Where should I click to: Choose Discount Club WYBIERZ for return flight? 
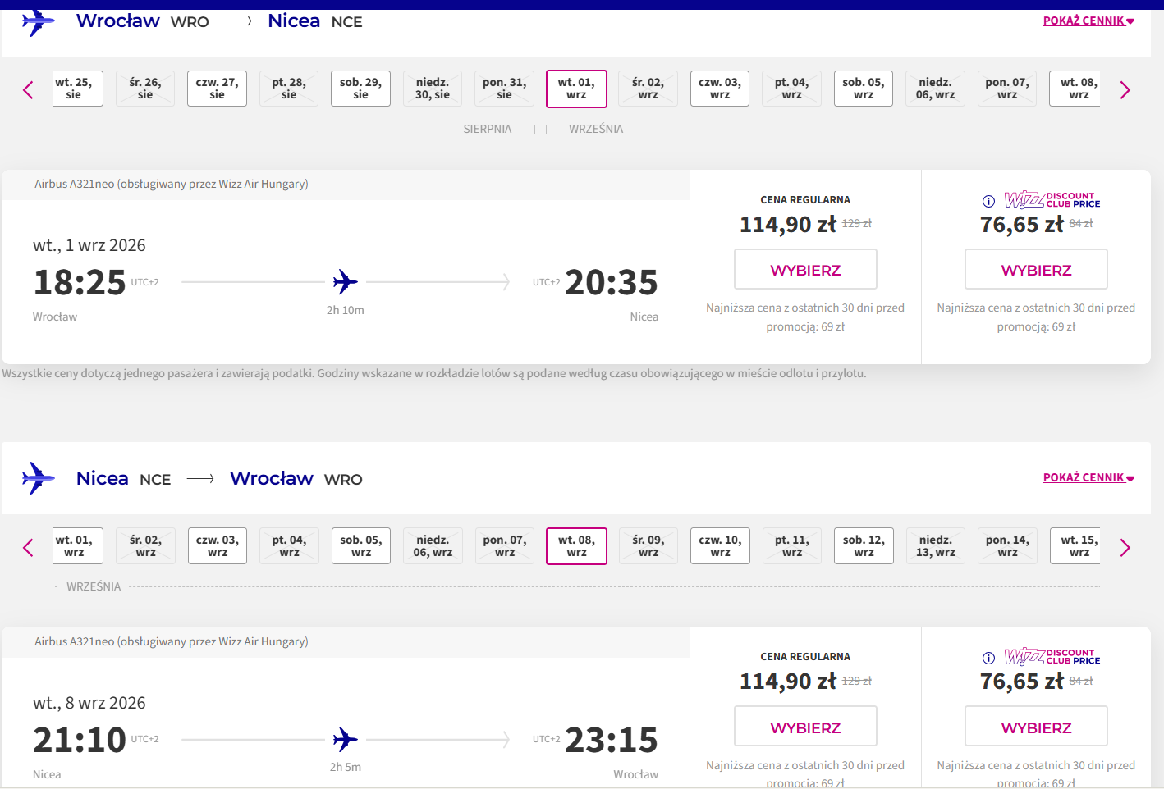click(x=1036, y=727)
